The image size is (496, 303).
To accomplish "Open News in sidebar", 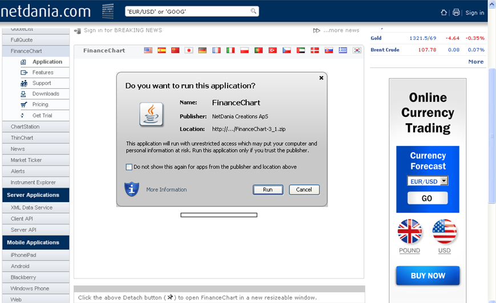I will click(x=36, y=149).
